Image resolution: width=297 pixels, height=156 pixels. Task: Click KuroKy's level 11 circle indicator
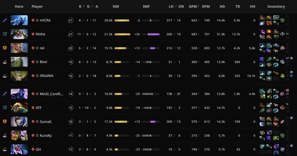click(70, 135)
